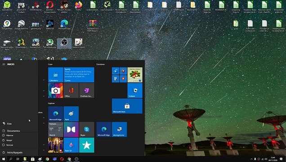The width and height of the screenshot is (286, 162).
Task: Select the Opera launcher desktop shortcut
Action: (x=50, y=7)
